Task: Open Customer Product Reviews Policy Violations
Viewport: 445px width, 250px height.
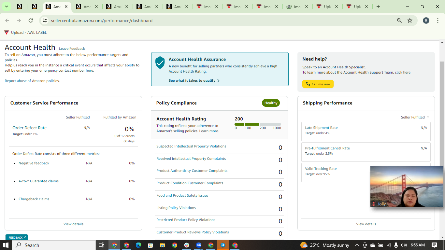Action: (193, 232)
